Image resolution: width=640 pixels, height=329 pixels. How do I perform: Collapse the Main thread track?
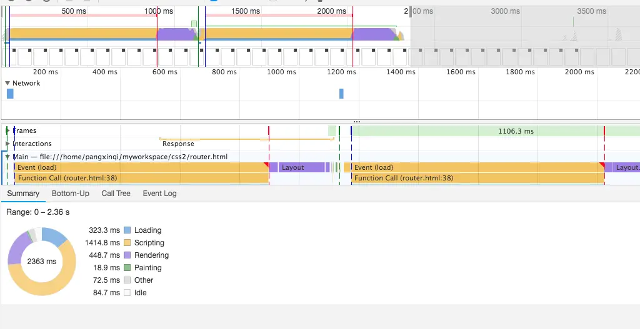[x=7, y=157]
